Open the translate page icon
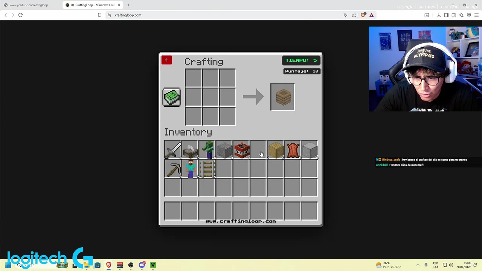 (345, 15)
